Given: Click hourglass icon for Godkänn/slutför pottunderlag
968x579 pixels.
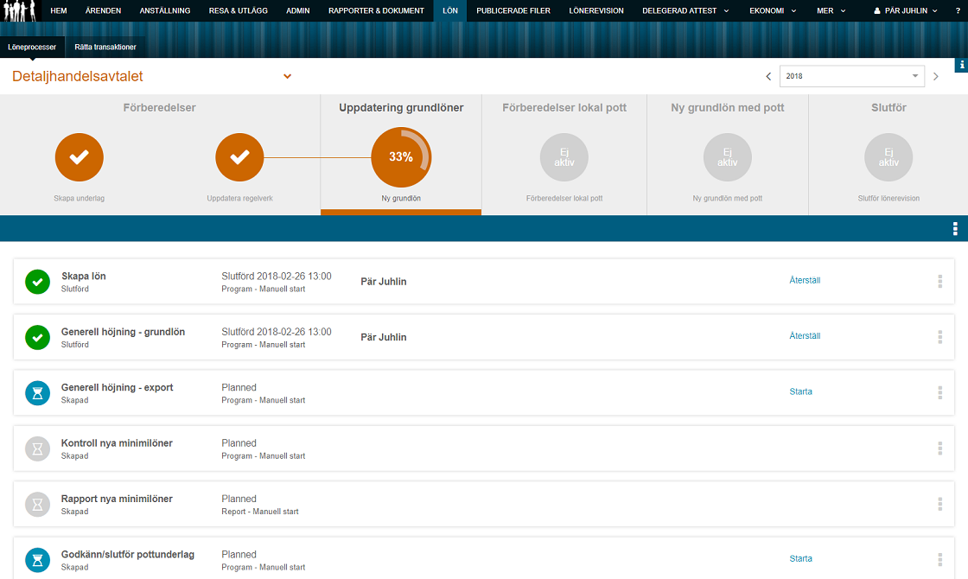Looking at the screenshot, I should pyautogui.click(x=38, y=560).
